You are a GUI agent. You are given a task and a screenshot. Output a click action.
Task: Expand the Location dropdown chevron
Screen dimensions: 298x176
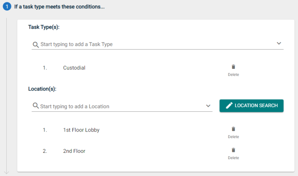pos(208,106)
